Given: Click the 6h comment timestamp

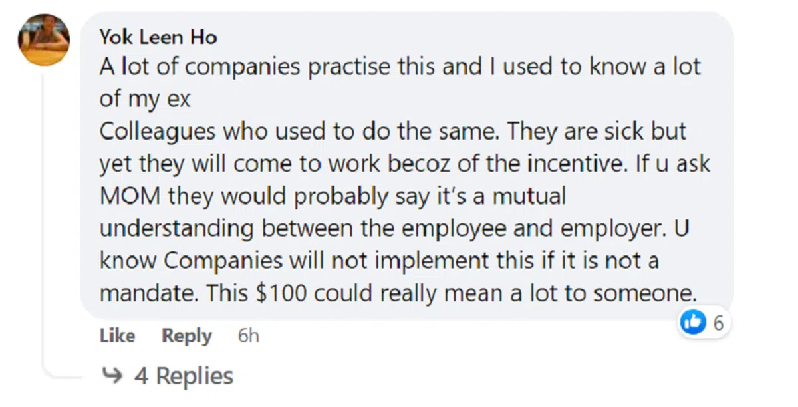Looking at the screenshot, I should tap(248, 337).
